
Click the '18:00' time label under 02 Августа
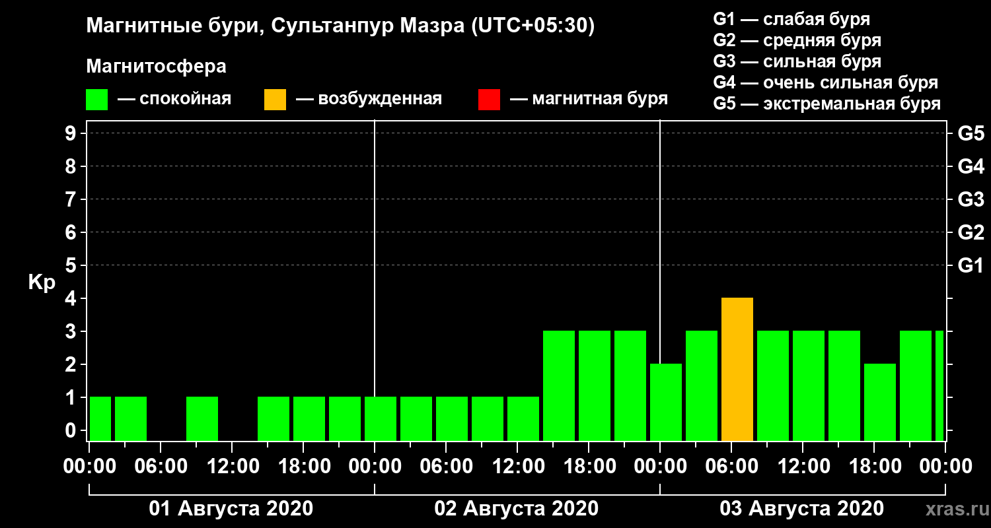[x=589, y=467]
